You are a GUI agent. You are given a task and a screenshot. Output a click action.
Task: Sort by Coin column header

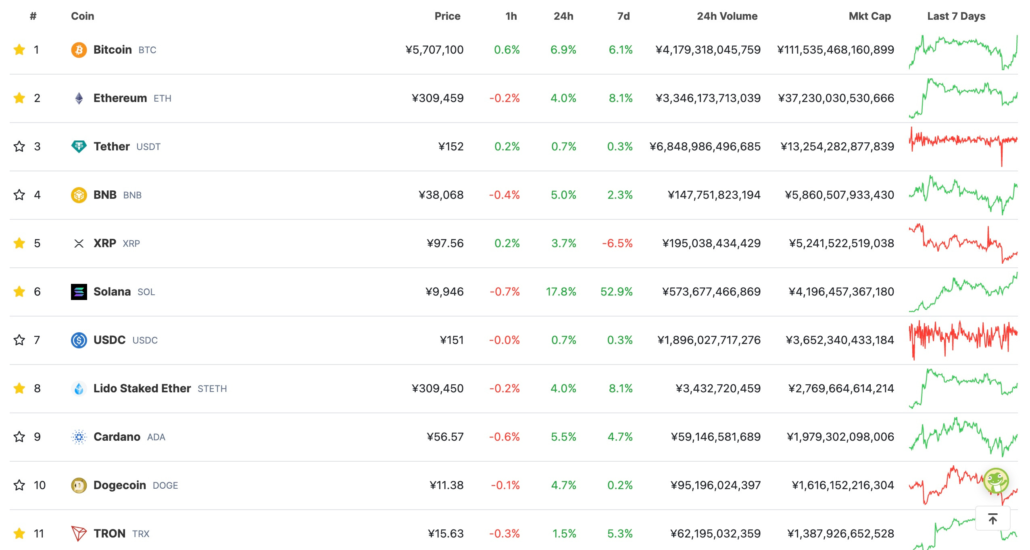(83, 16)
